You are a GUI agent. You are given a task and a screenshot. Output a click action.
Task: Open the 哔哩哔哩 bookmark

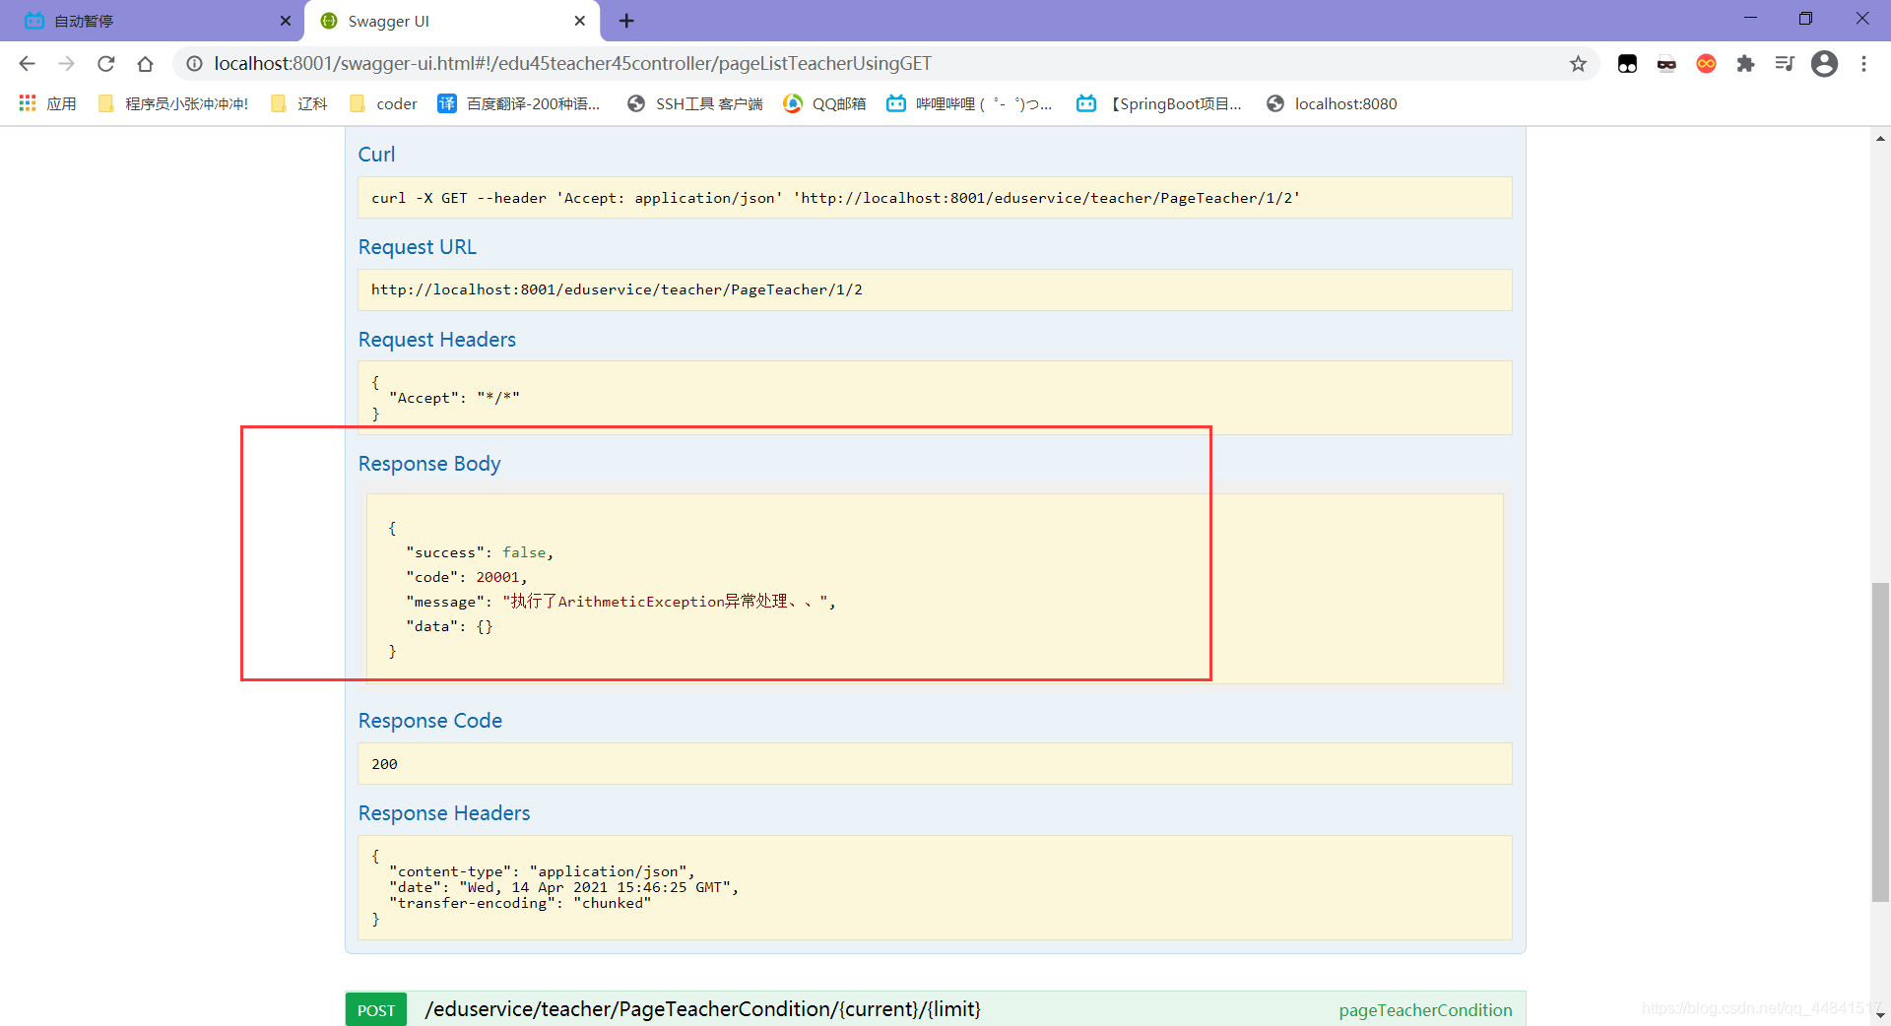pos(969,103)
